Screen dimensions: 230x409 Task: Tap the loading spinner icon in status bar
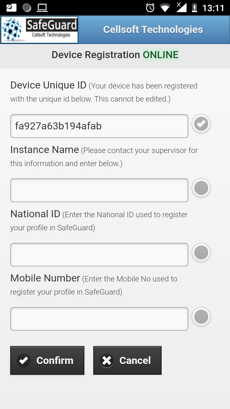[27, 8]
